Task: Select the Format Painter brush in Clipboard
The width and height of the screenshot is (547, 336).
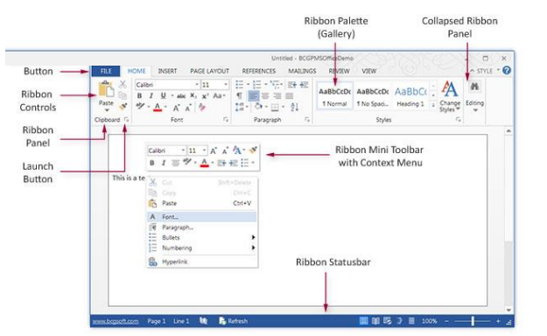Action: [x=123, y=107]
